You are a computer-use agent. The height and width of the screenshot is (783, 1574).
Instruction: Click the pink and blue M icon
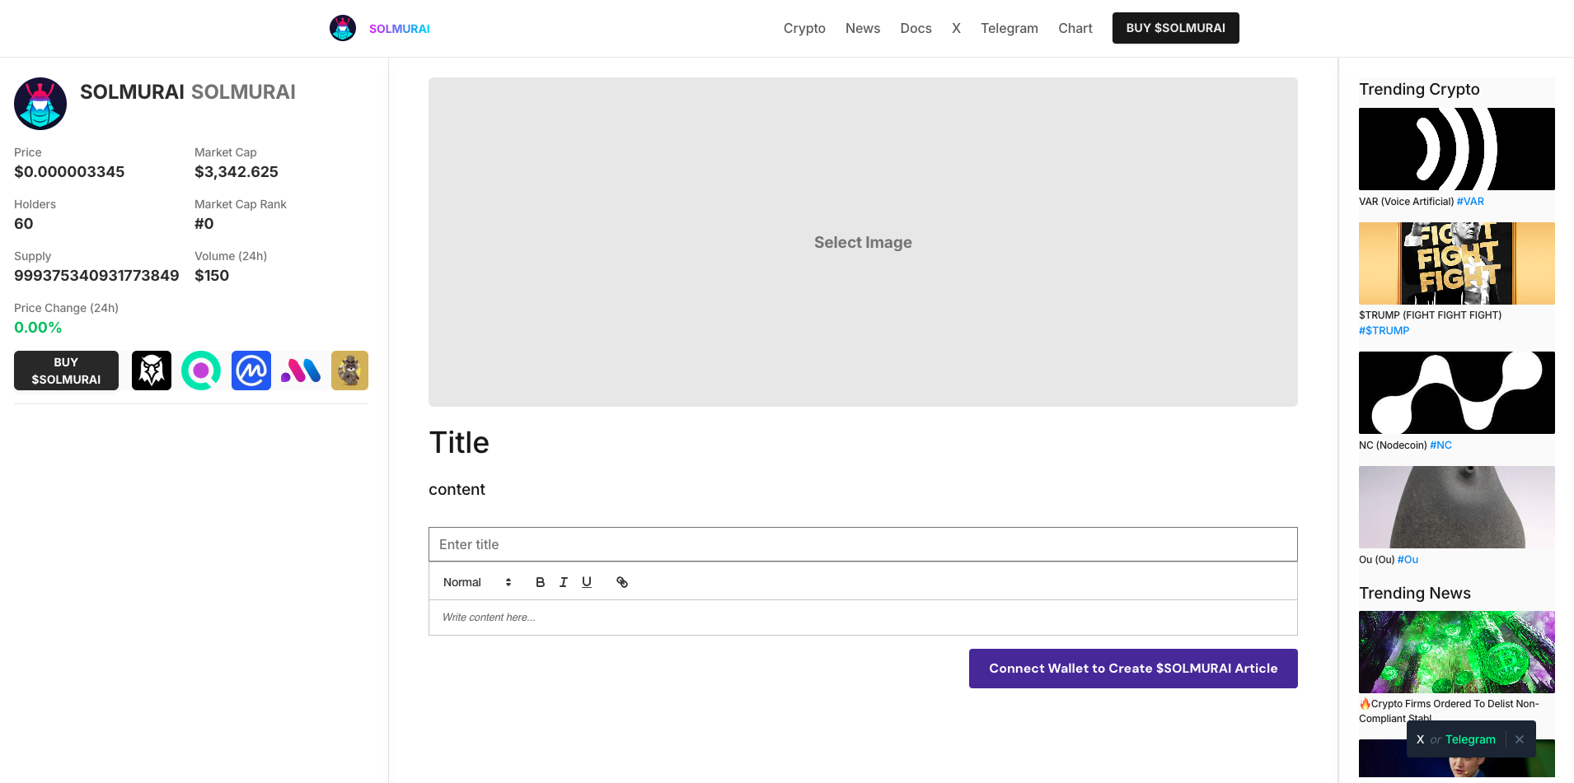pyautogui.click(x=301, y=371)
